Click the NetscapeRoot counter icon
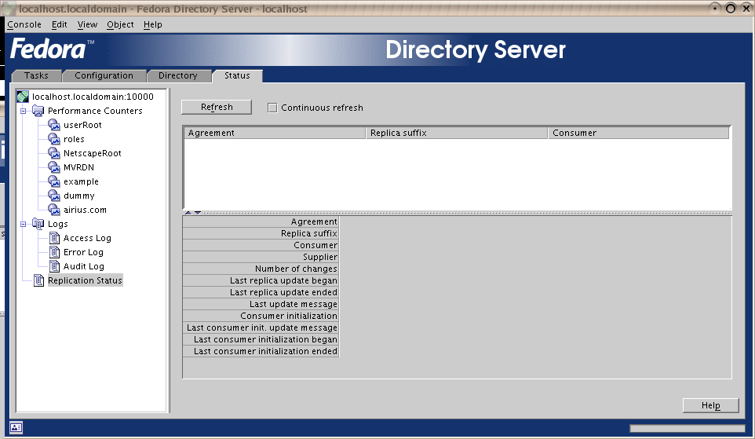The width and height of the screenshot is (755, 439). coord(54,153)
